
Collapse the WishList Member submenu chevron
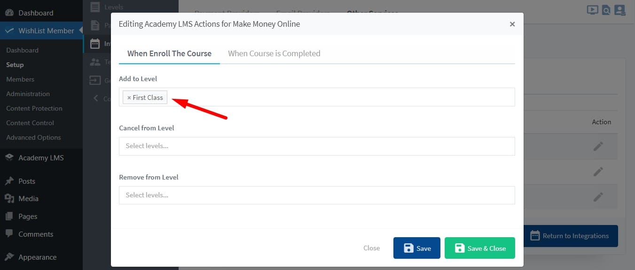coord(80,30)
